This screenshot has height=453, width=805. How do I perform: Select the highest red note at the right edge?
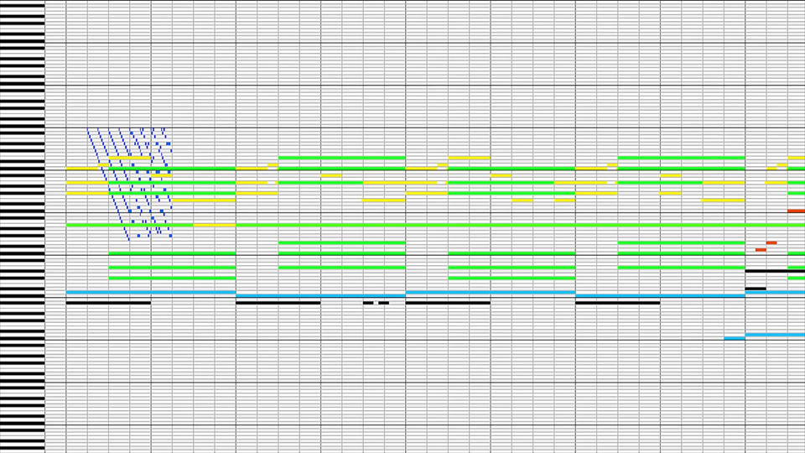(x=797, y=211)
